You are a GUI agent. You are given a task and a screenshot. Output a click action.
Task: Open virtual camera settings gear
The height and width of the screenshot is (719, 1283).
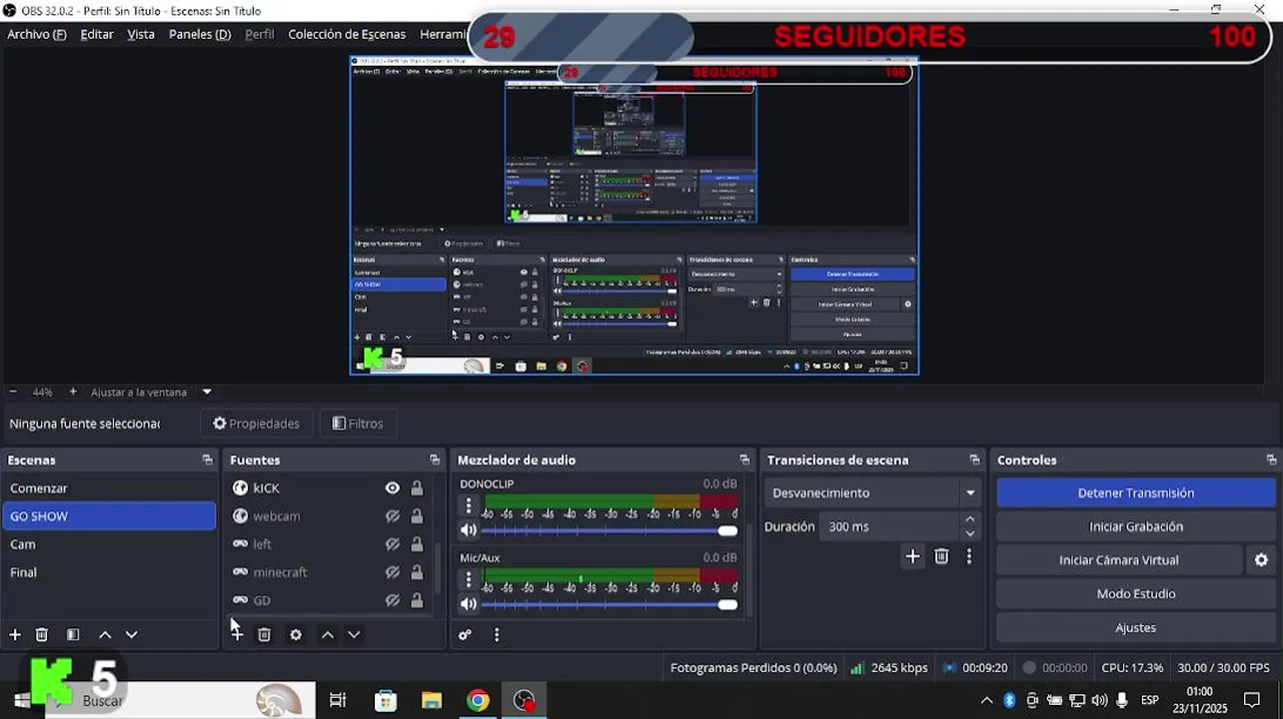1261,560
